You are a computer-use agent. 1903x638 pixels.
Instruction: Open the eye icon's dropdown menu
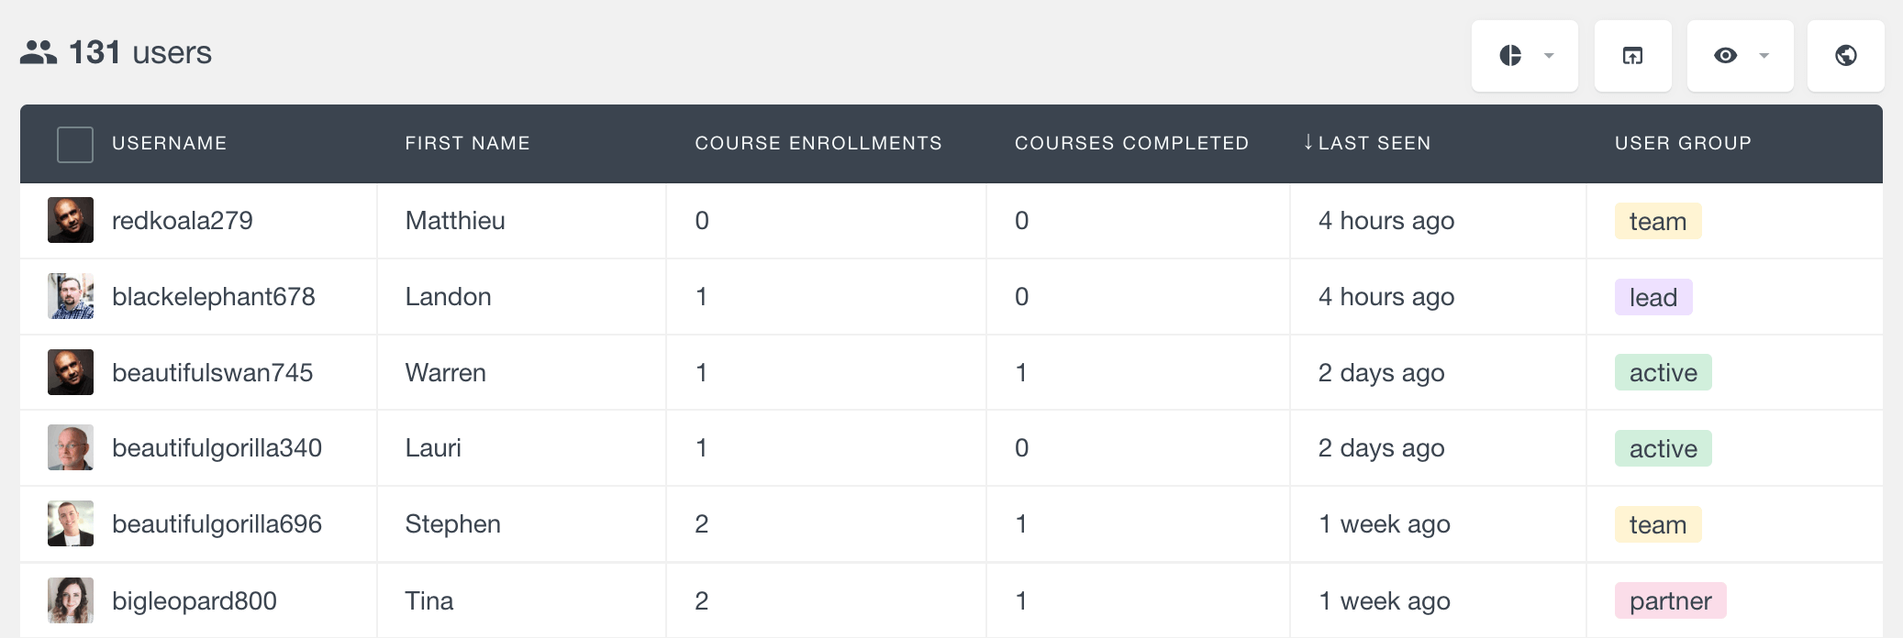(1763, 56)
